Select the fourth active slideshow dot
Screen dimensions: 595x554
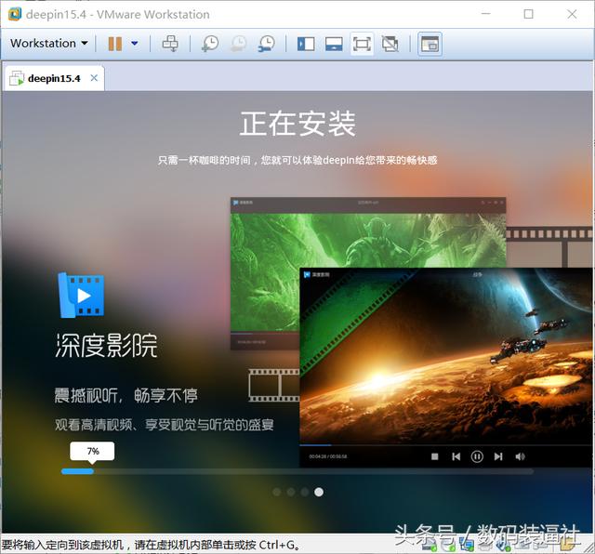tap(319, 492)
